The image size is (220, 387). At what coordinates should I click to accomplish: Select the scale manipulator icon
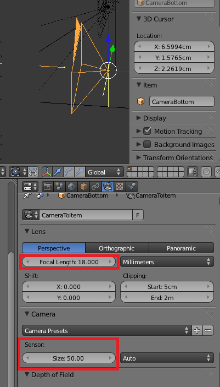click(x=80, y=172)
